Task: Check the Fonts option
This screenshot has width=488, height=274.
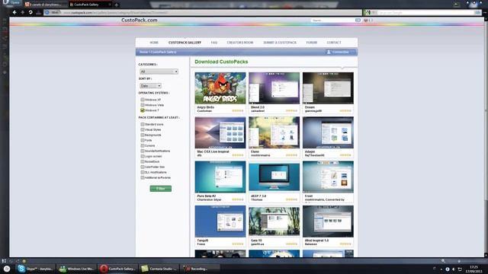Action: (x=143, y=140)
